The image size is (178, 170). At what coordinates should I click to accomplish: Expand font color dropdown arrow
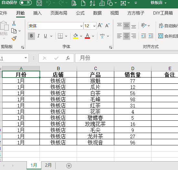93,36
